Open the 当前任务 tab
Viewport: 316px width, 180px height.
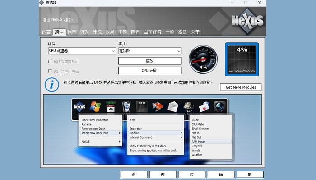click(153, 32)
